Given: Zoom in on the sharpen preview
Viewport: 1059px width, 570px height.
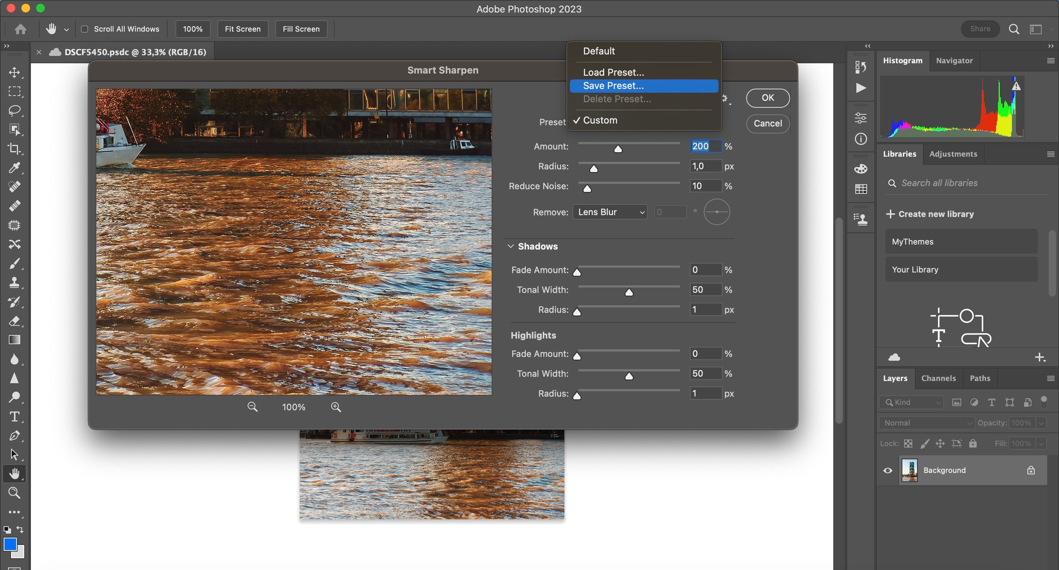Looking at the screenshot, I should pyautogui.click(x=336, y=407).
